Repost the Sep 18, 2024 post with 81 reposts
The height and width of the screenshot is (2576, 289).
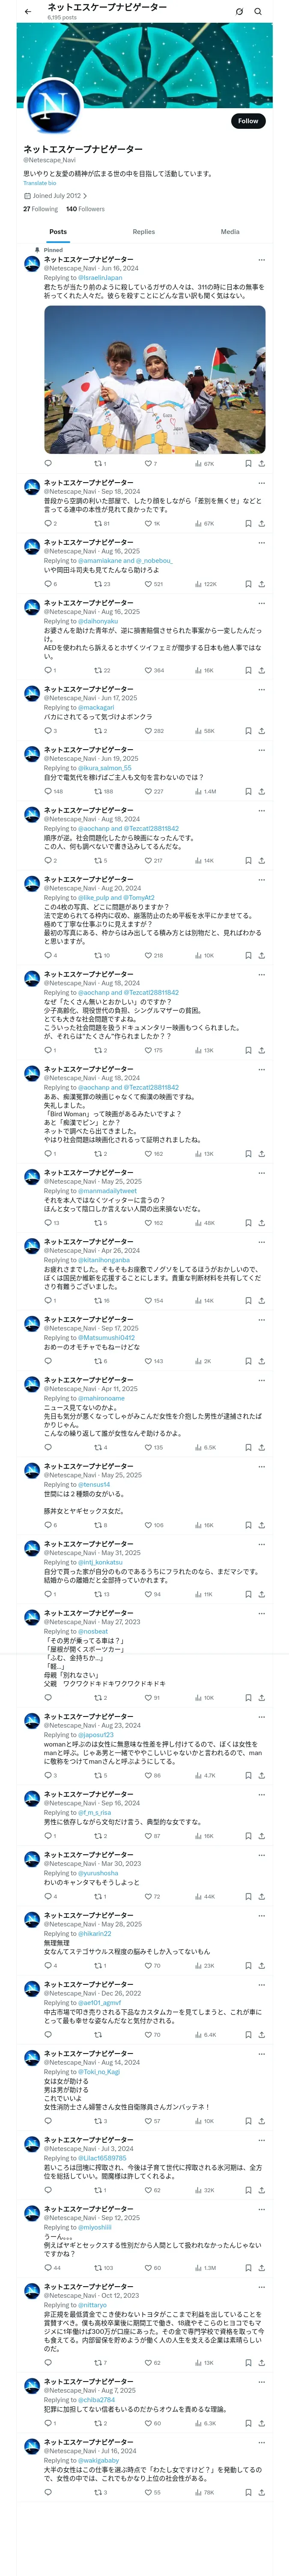click(x=98, y=523)
